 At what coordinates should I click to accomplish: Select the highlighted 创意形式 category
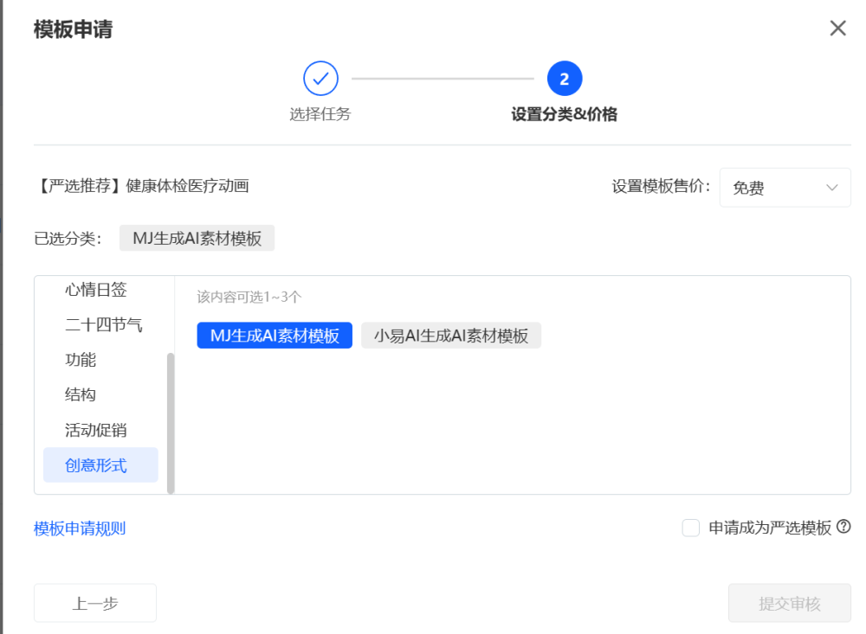click(96, 465)
